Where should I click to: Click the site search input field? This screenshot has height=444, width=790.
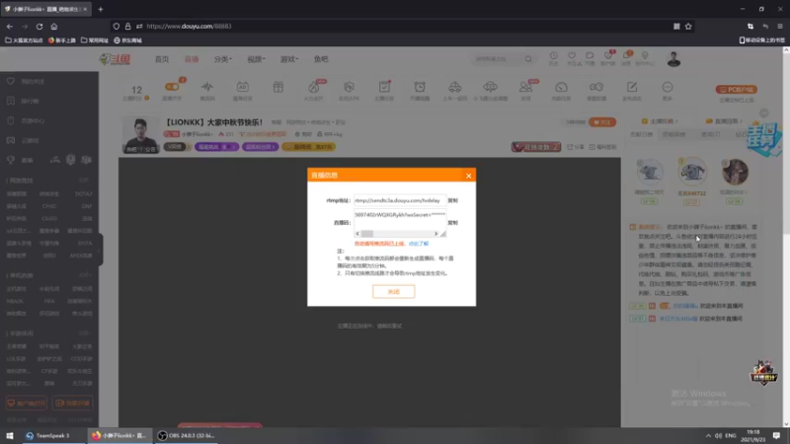(x=498, y=59)
